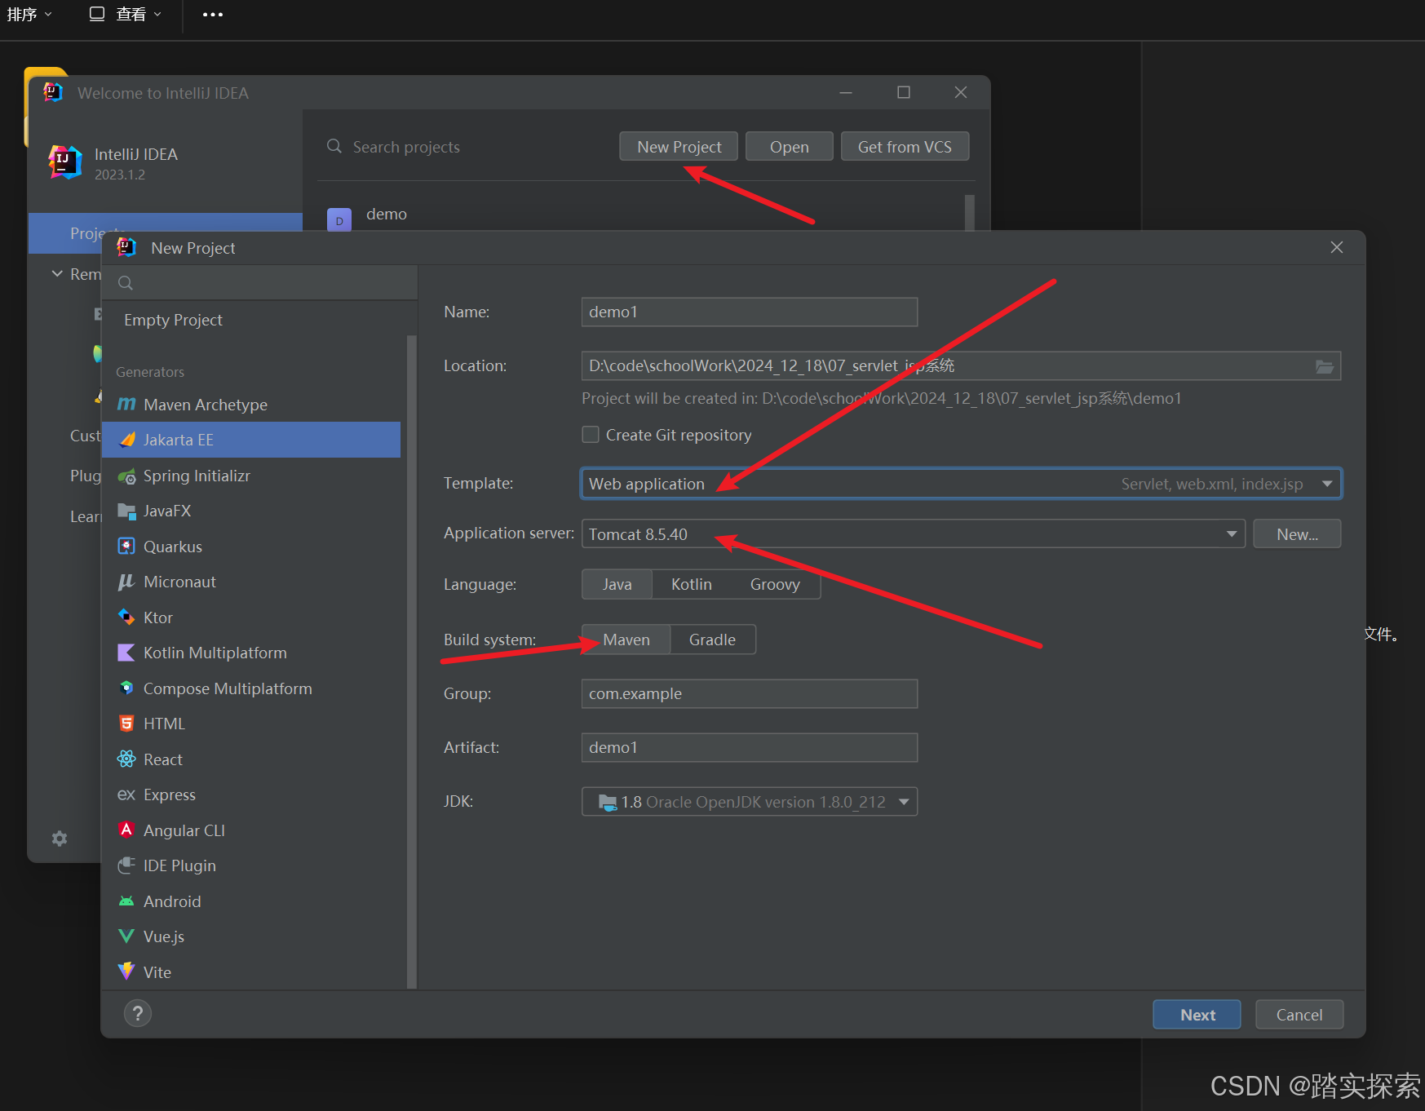Viewport: 1425px width, 1111px height.
Task: Choose the Express generator icon
Action: (126, 795)
